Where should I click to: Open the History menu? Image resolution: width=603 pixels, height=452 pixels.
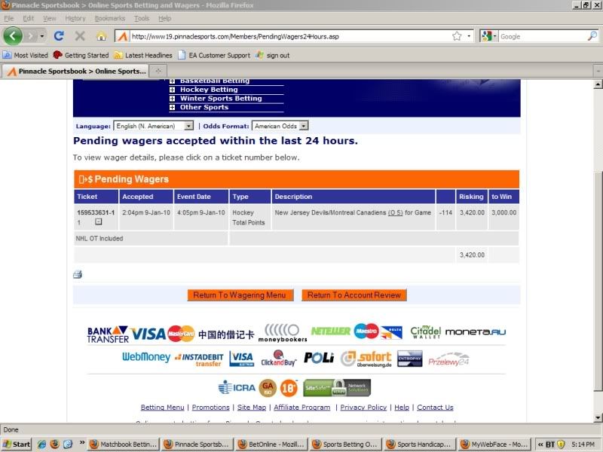75,18
